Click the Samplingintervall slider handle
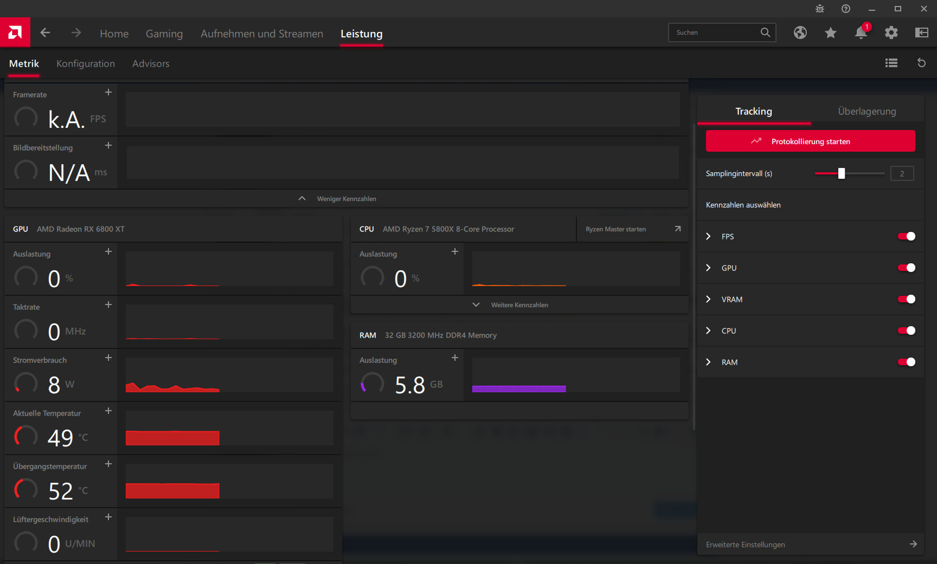This screenshot has height=564, width=937. coord(842,173)
